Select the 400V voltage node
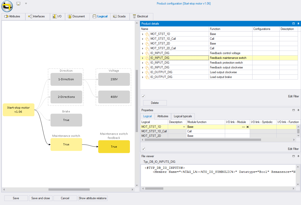301x205 pixels. pyautogui.click(x=114, y=97)
